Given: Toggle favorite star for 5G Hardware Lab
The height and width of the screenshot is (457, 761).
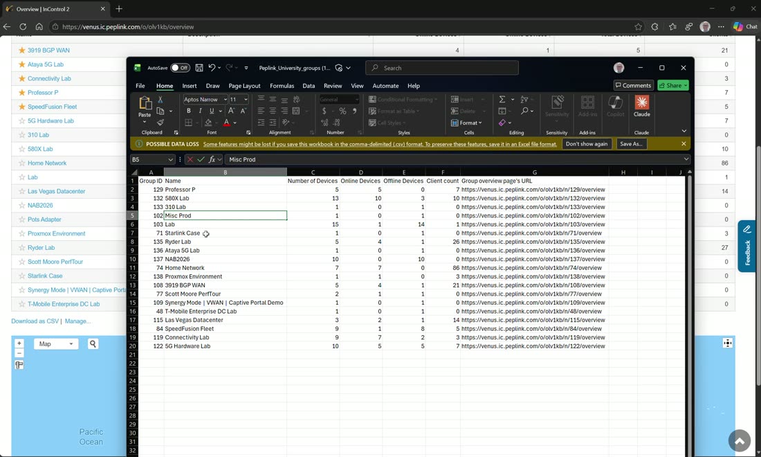Looking at the screenshot, I should coord(22,120).
